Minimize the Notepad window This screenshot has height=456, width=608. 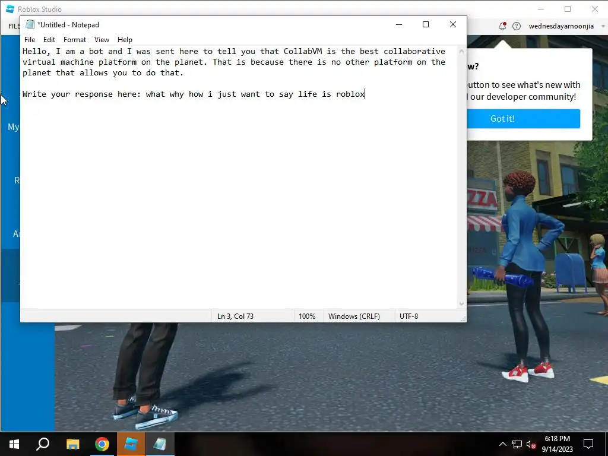coord(398,24)
